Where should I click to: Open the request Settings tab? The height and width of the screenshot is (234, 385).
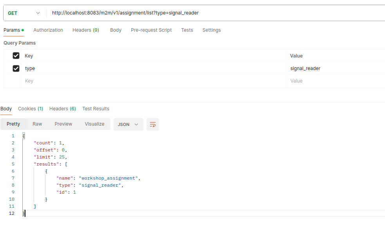coord(211,30)
